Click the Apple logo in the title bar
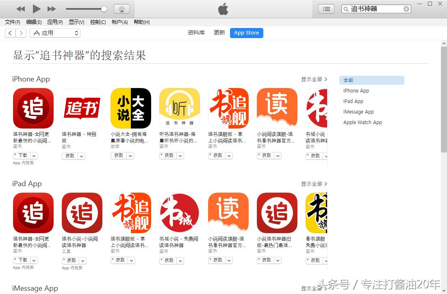Image resolution: width=447 pixels, height=294 pixels. click(x=223, y=9)
